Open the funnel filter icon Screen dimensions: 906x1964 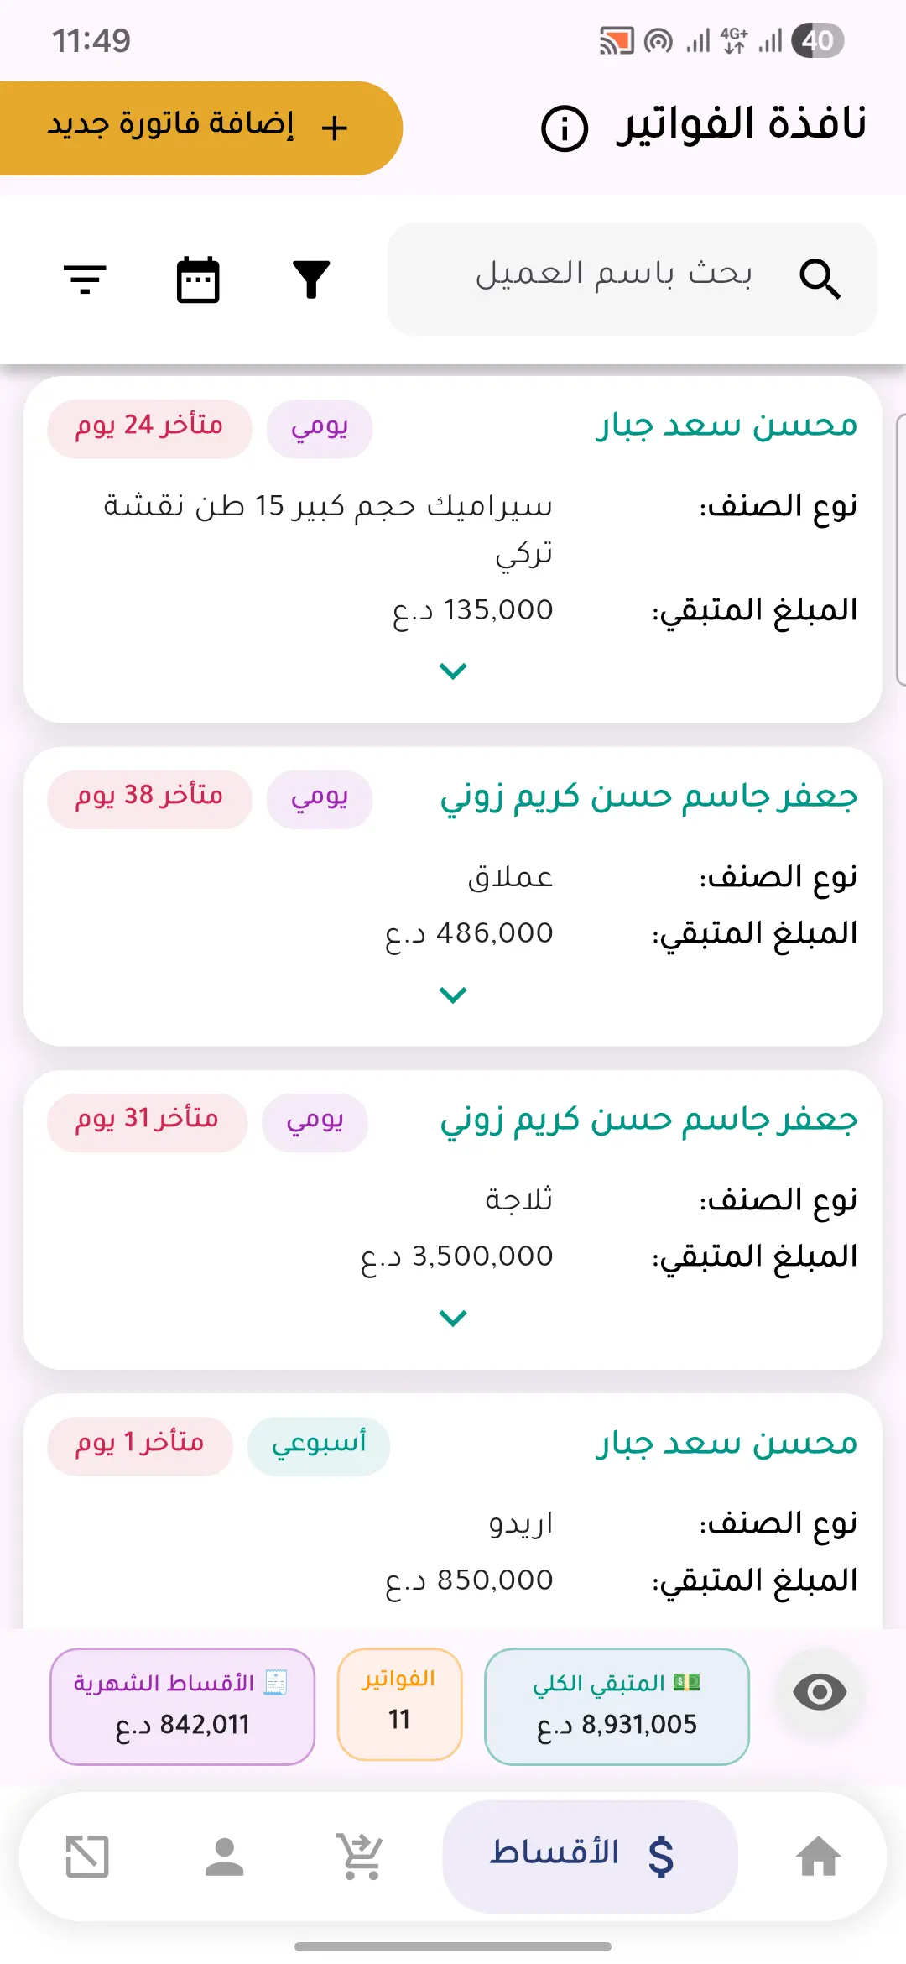(x=311, y=279)
